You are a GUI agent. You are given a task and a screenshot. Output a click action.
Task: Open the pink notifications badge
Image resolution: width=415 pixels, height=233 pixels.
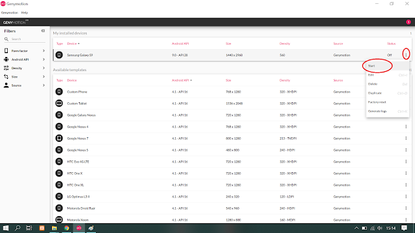click(x=409, y=22)
